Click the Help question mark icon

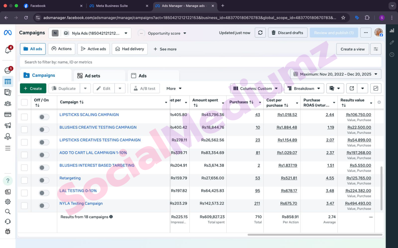[x=8, y=181]
